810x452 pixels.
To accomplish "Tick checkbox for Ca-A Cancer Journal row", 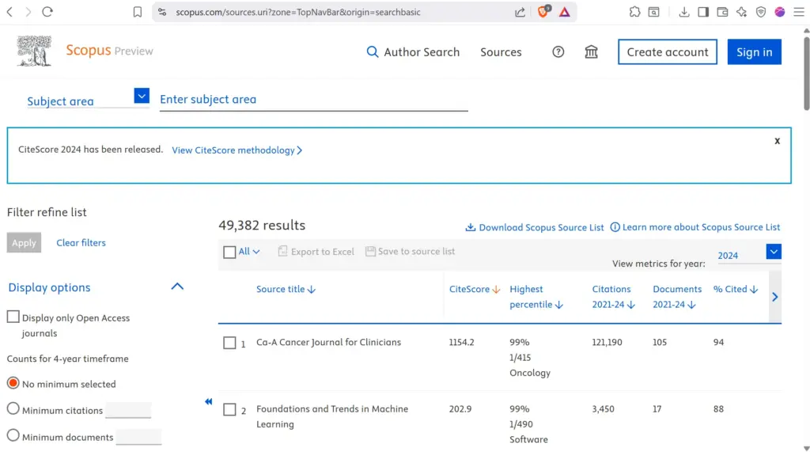I will [x=229, y=343].
